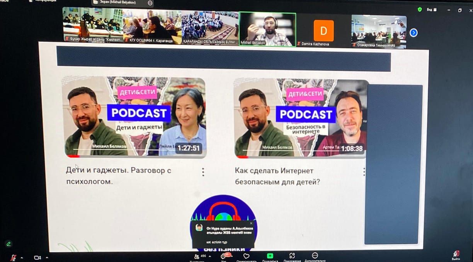Select Damira Kazhenova's participant tile
This screenshot has width=473, height=262.
point(323,30)
